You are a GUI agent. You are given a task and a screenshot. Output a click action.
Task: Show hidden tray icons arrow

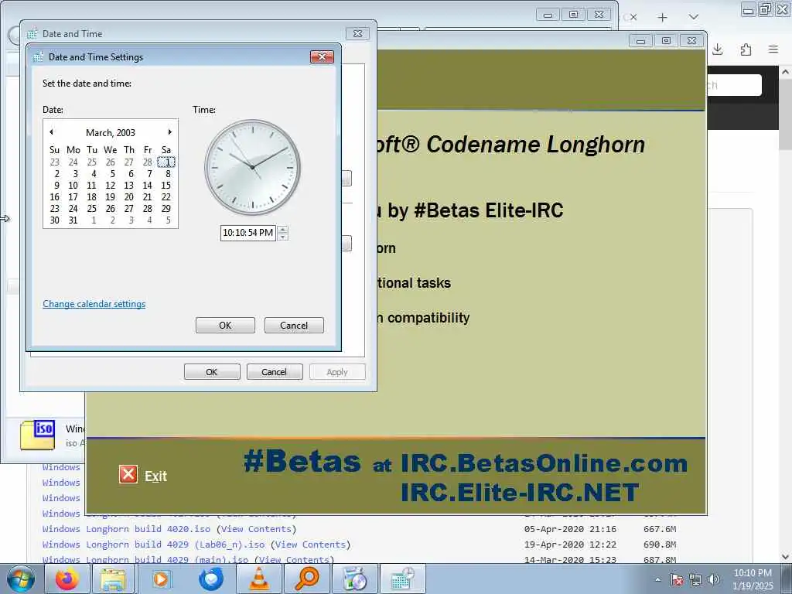[657, 579]
